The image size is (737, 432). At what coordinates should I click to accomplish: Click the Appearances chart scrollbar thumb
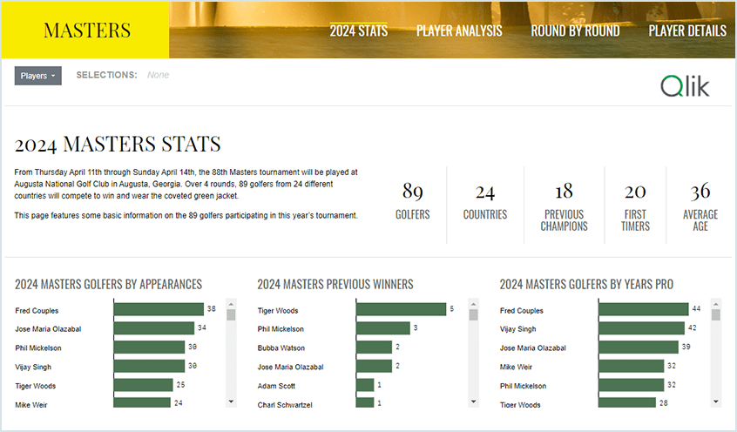pyautogui.click(x=231, y=314)
